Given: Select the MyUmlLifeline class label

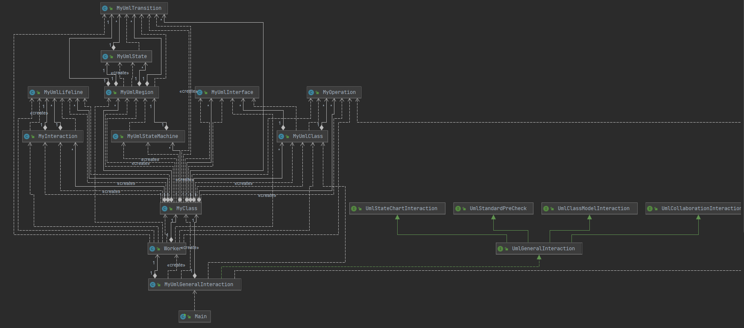Looking at the screenshot, I should point(63,92).
